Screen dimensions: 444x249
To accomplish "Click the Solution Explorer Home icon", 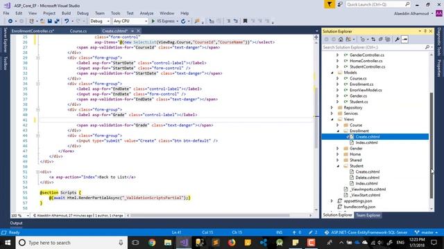I will coord(341,39).
